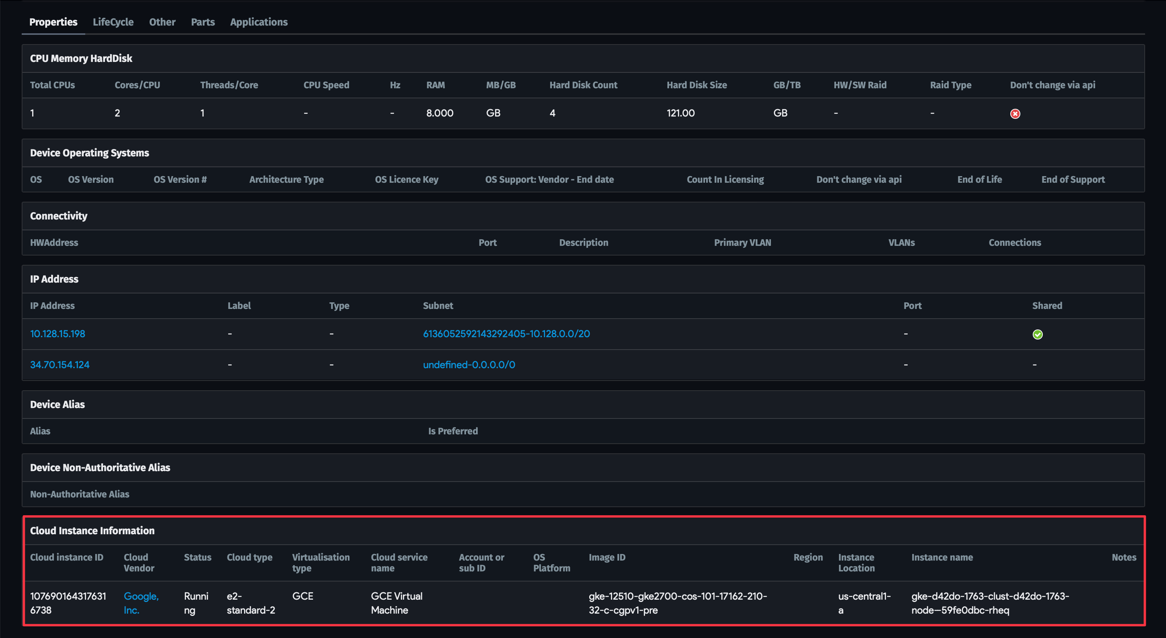Switch to the Applications tab

pyautogui.click(x=258, y=22)
